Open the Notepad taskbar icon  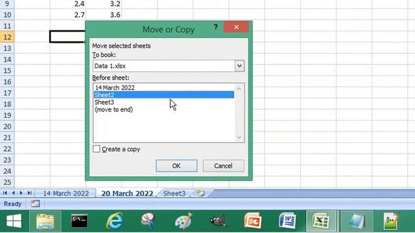click(x=357, y=221)
